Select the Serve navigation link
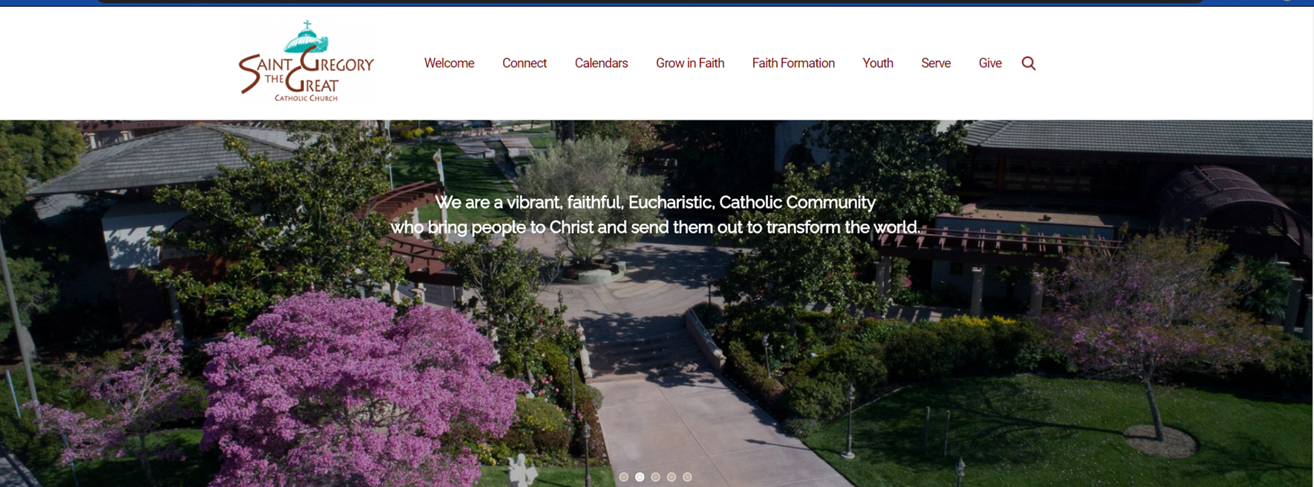 click(936, 63)
